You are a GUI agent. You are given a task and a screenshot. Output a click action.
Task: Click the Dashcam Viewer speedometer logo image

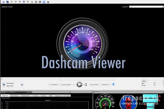[83, 43]
